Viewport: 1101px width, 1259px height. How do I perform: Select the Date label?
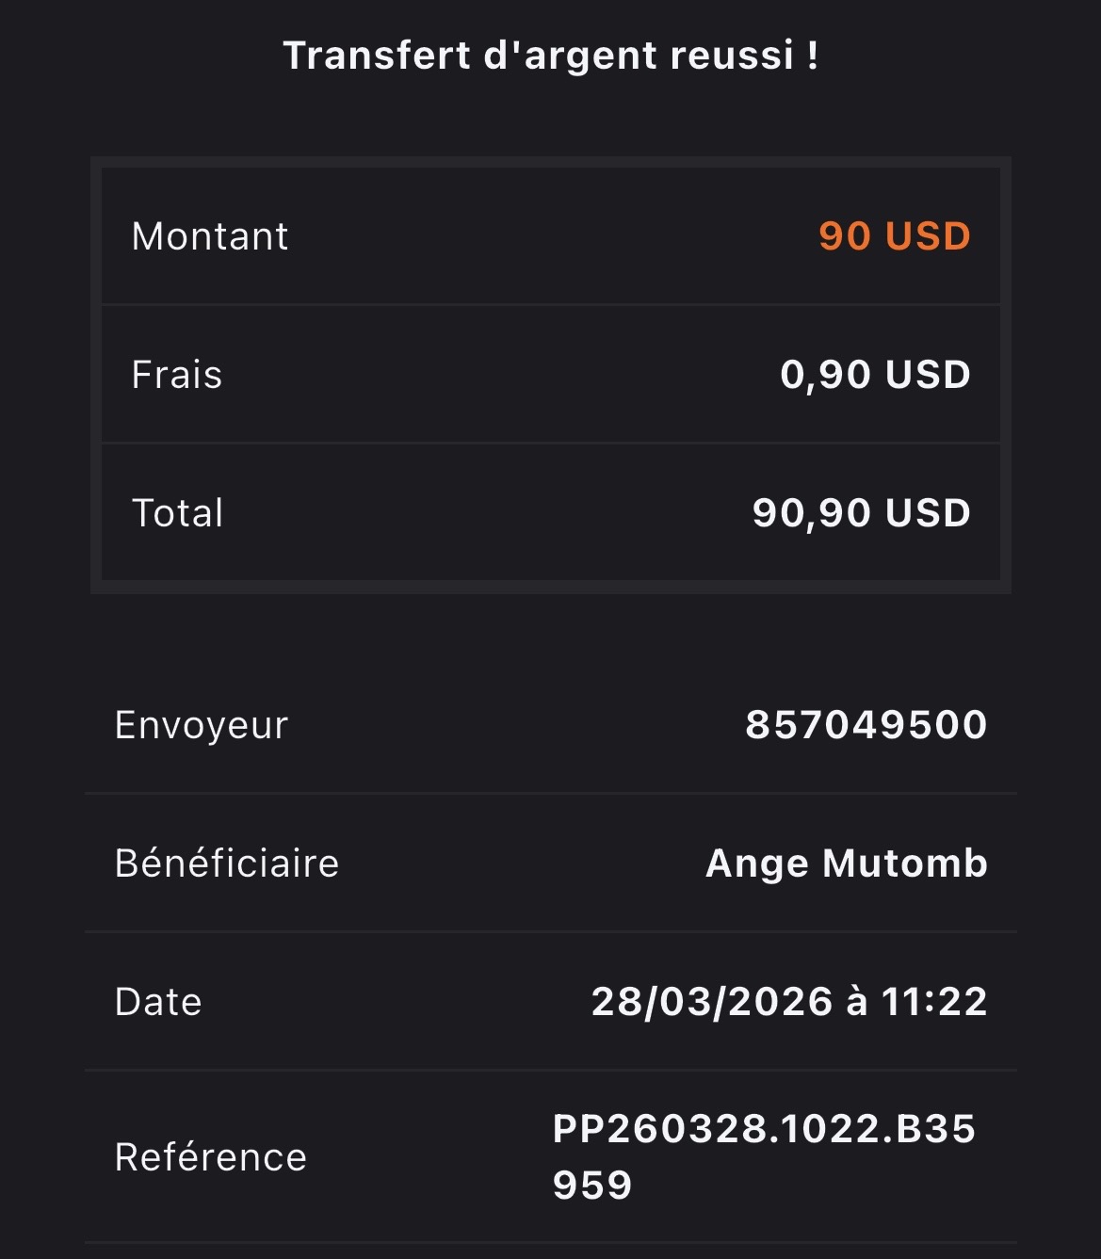(158, 1002)
